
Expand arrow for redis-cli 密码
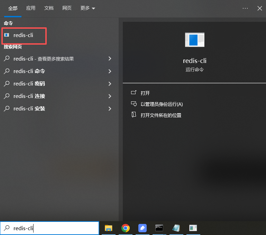(110, 83)
